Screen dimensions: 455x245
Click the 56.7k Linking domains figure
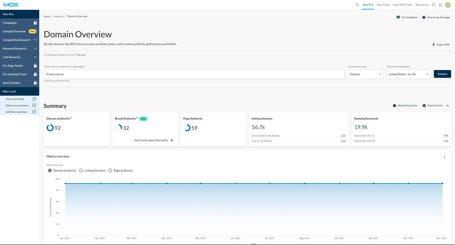pos(258,127)
